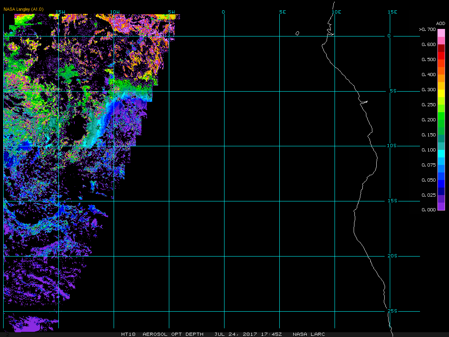This screenshot has width=449, height=337.
Task: Pick the yellow swatch beside 0.300
Action: [x=441, y=93]
